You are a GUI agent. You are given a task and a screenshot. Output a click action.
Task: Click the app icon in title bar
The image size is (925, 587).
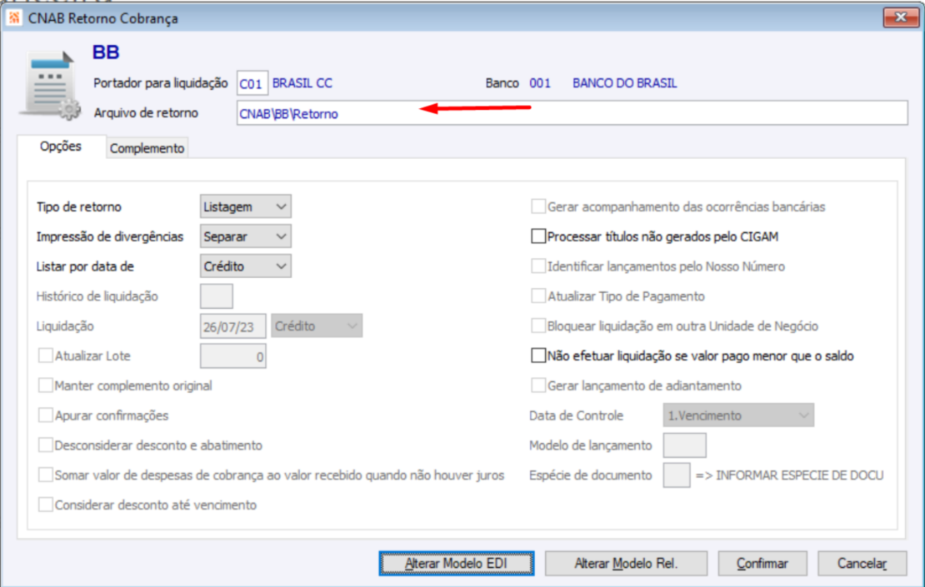point(13,17)
